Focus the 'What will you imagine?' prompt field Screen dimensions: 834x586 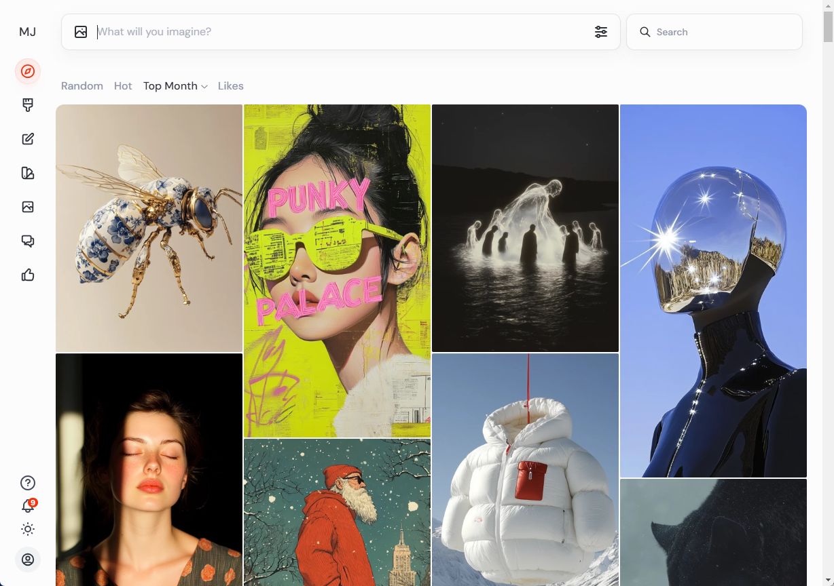coord(340,32)
